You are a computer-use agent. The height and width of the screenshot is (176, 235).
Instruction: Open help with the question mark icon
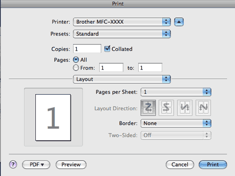[13, 164]
